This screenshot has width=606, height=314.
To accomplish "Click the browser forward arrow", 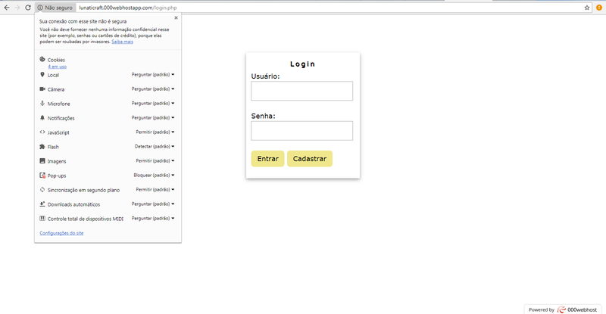I will coord(17,7).
